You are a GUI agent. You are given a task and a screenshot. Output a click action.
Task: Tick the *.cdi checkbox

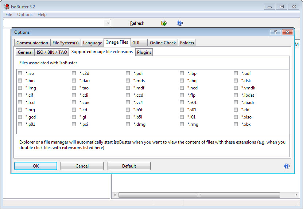(x=74, y=95)
